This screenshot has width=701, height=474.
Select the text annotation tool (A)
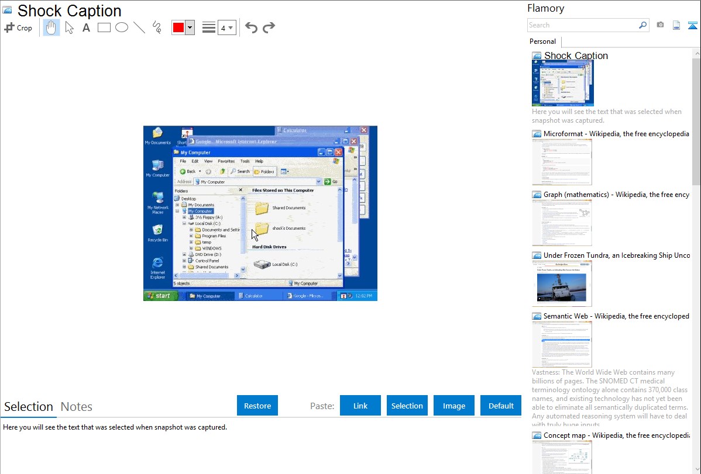(86, 27)
